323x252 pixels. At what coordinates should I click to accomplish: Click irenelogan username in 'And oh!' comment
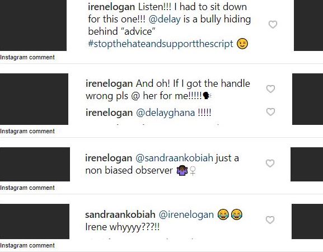(109, 83)
